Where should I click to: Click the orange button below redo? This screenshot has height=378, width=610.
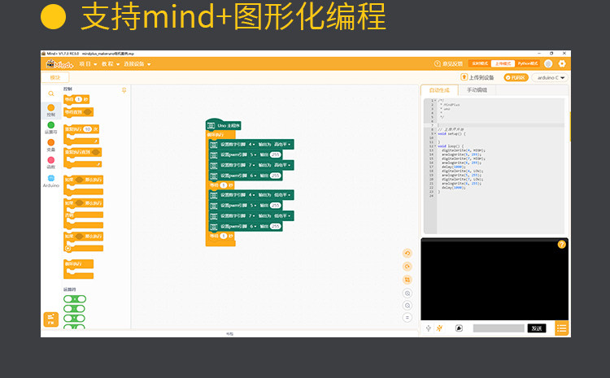point(407,280)
